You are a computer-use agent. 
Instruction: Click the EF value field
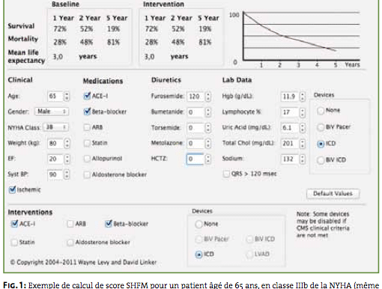coord(55,159)
